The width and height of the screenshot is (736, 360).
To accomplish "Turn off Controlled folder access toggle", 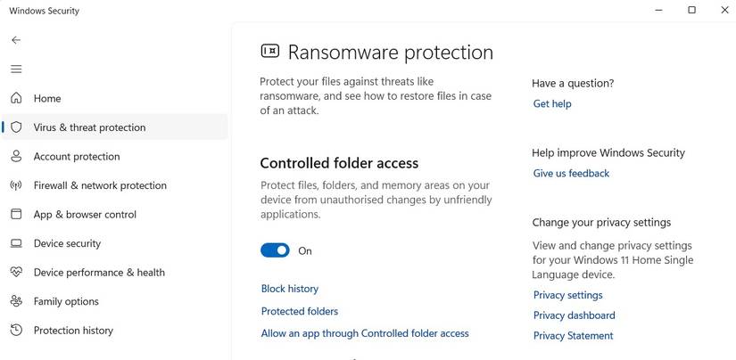I will tap(275, 250).
